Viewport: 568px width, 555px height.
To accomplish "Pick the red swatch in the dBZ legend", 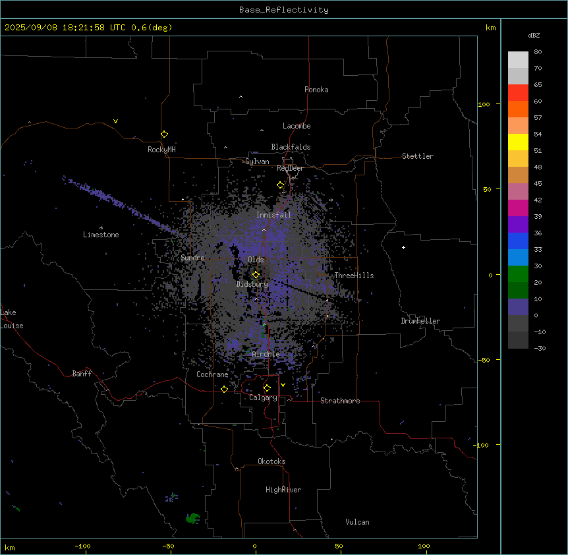I will (518, 92).
